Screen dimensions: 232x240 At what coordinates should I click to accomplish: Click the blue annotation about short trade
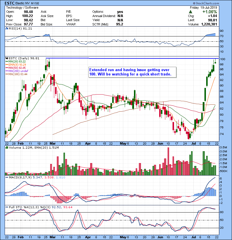132,72
